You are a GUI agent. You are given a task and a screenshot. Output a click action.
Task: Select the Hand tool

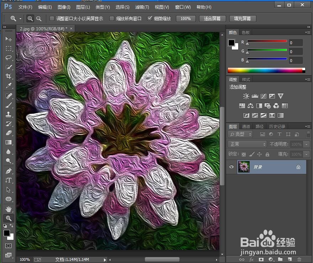[x=9, y=209]
